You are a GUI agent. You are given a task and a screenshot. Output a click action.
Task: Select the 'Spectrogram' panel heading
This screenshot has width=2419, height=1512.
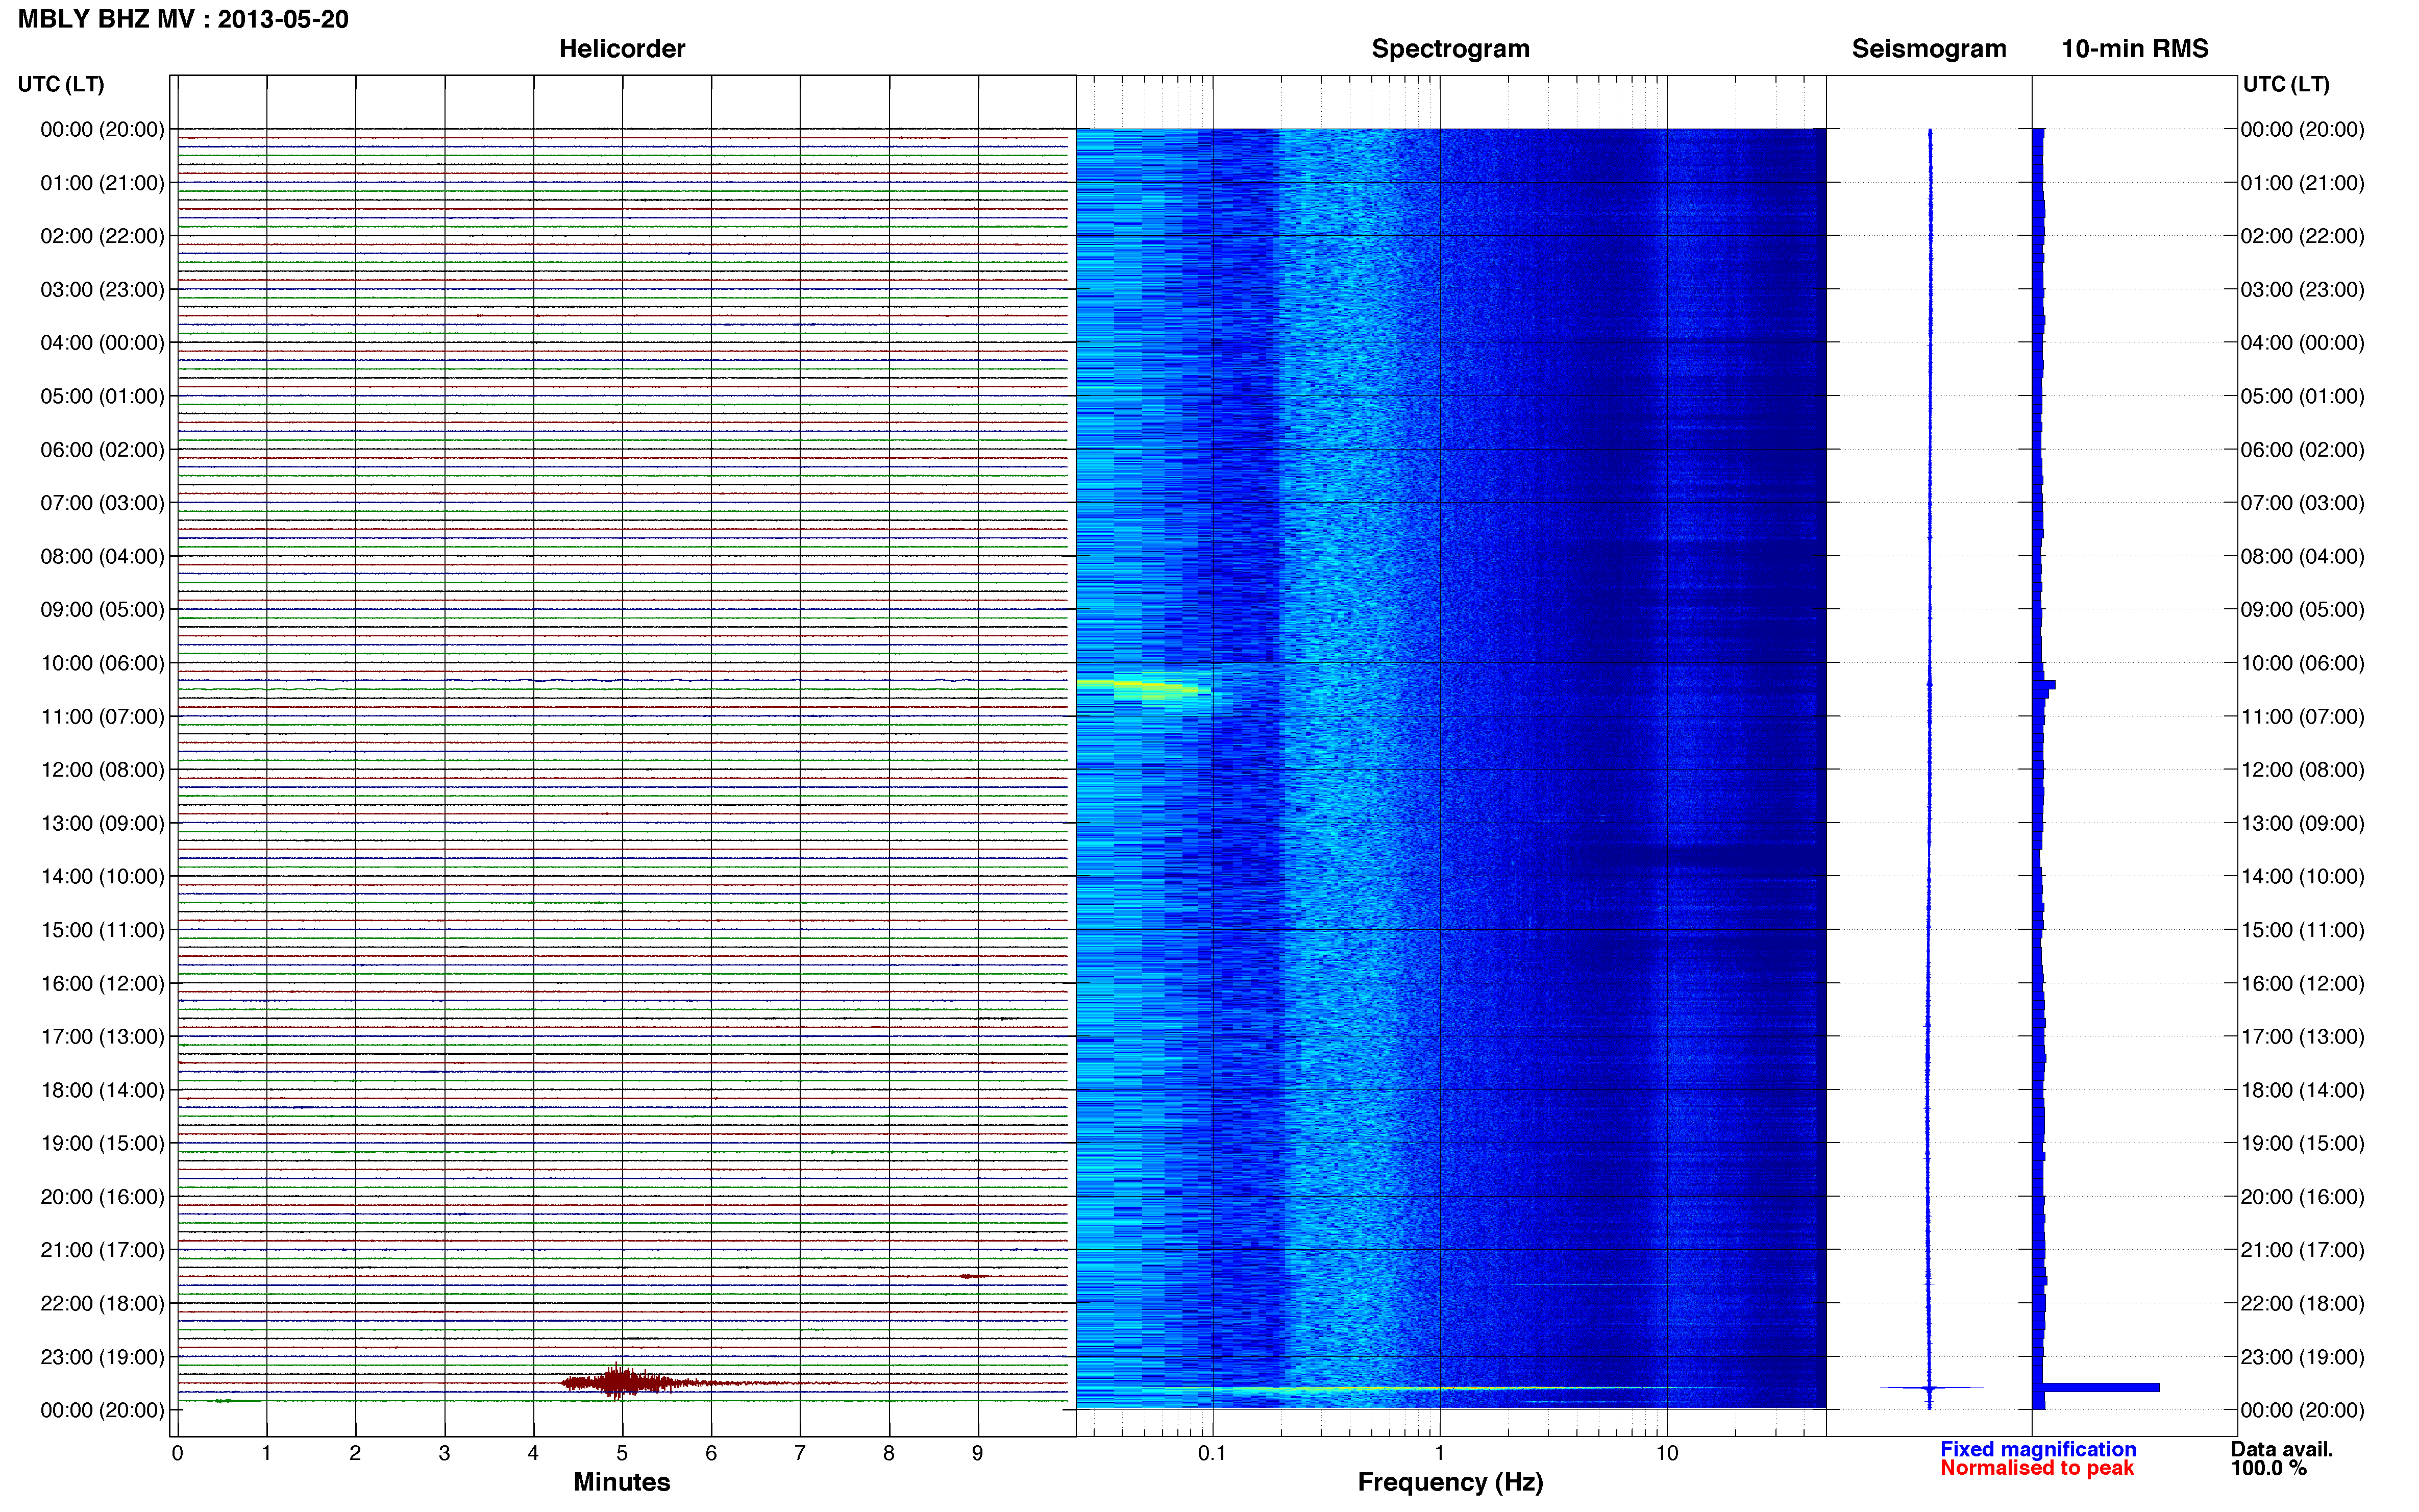[x=1450, y=49]
